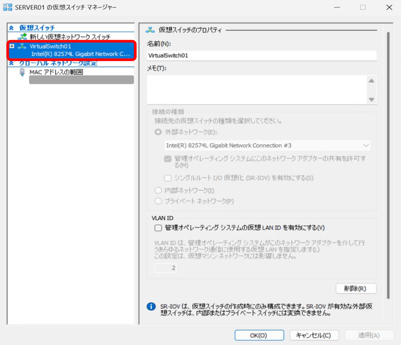This screenshot has height=345, width=401.
Task: Click the 仮想スイッチのプロパティ header icon
Action: [150, 30]
